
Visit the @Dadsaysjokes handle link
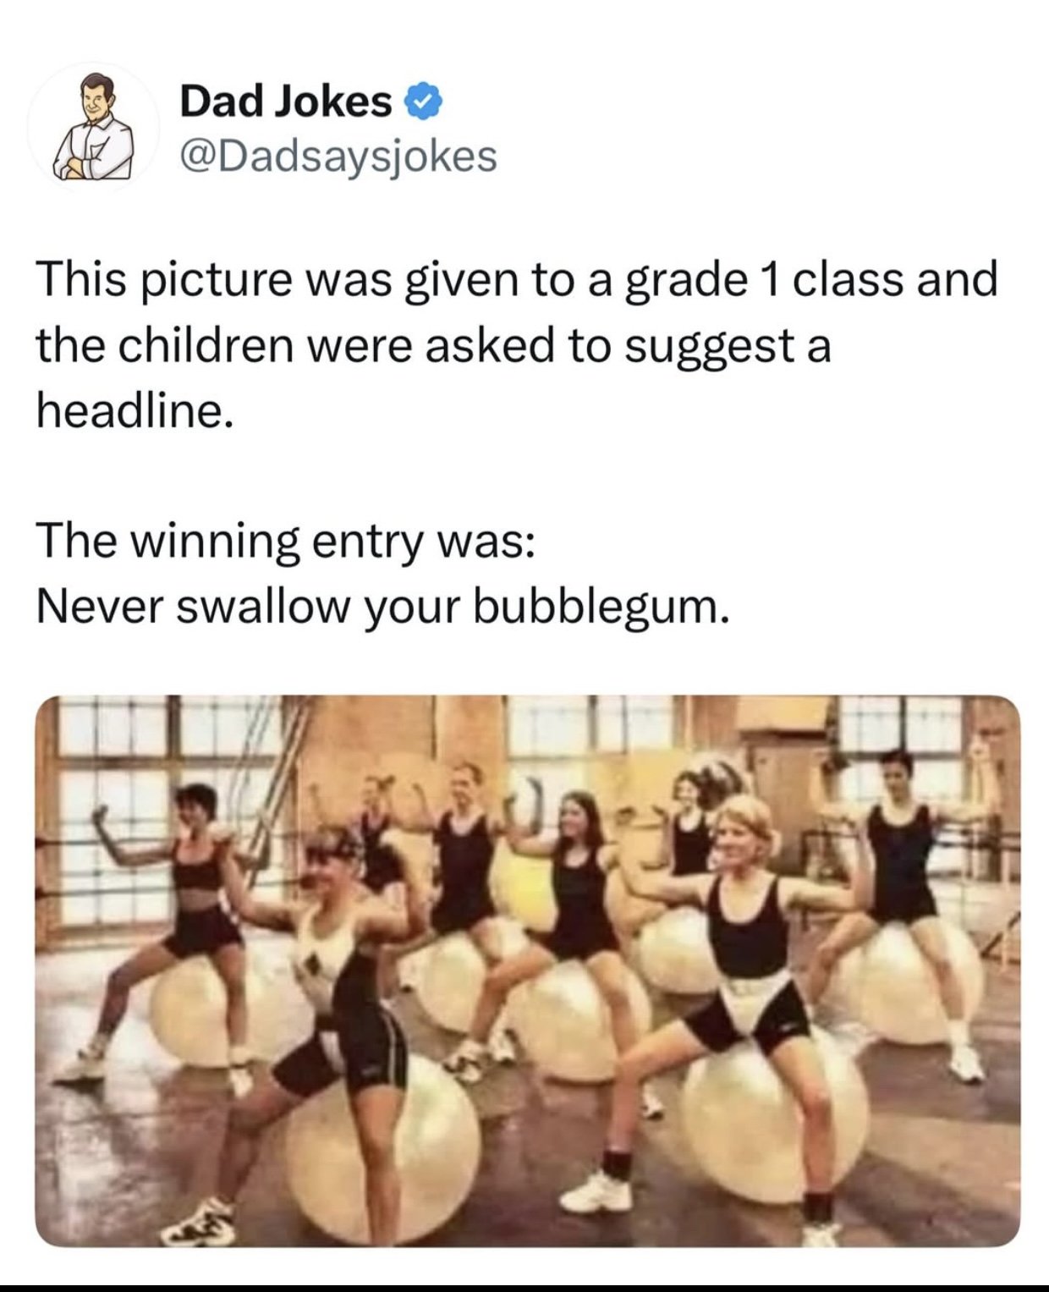[x=338, y=156]
